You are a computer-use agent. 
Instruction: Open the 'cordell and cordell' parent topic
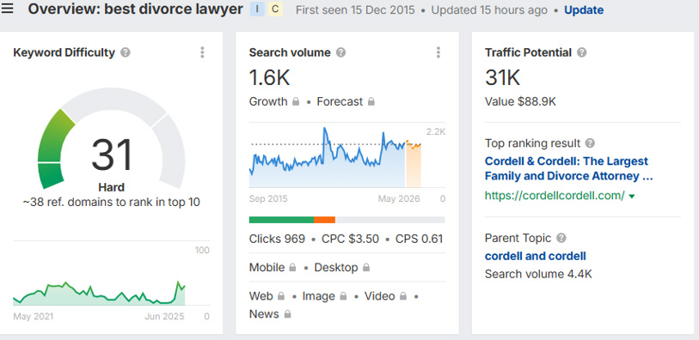pyautogui.click(x=536, y=256)
